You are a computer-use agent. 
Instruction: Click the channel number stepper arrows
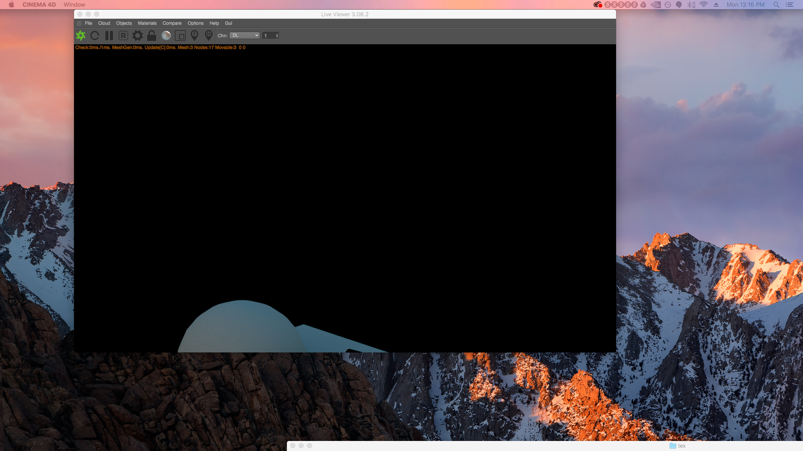pyautogui.click(x=277, y=35)
